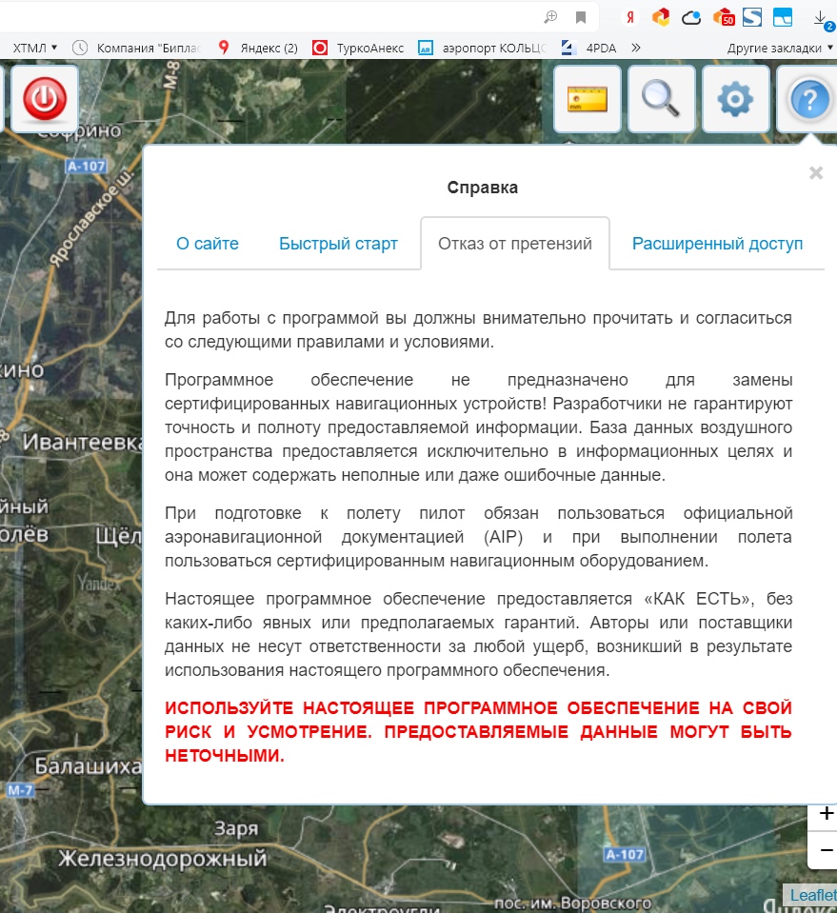Open the gear settings button

(x=735, y=99)
